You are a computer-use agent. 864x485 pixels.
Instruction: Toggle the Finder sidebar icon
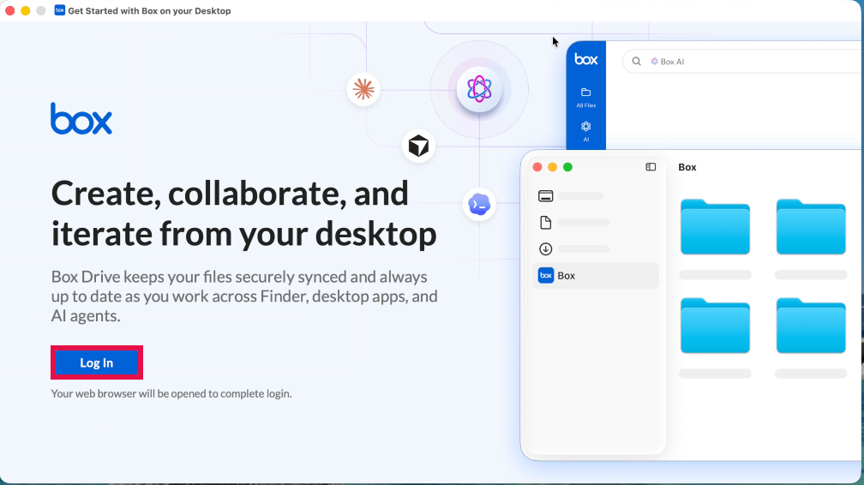pos(651,167)
